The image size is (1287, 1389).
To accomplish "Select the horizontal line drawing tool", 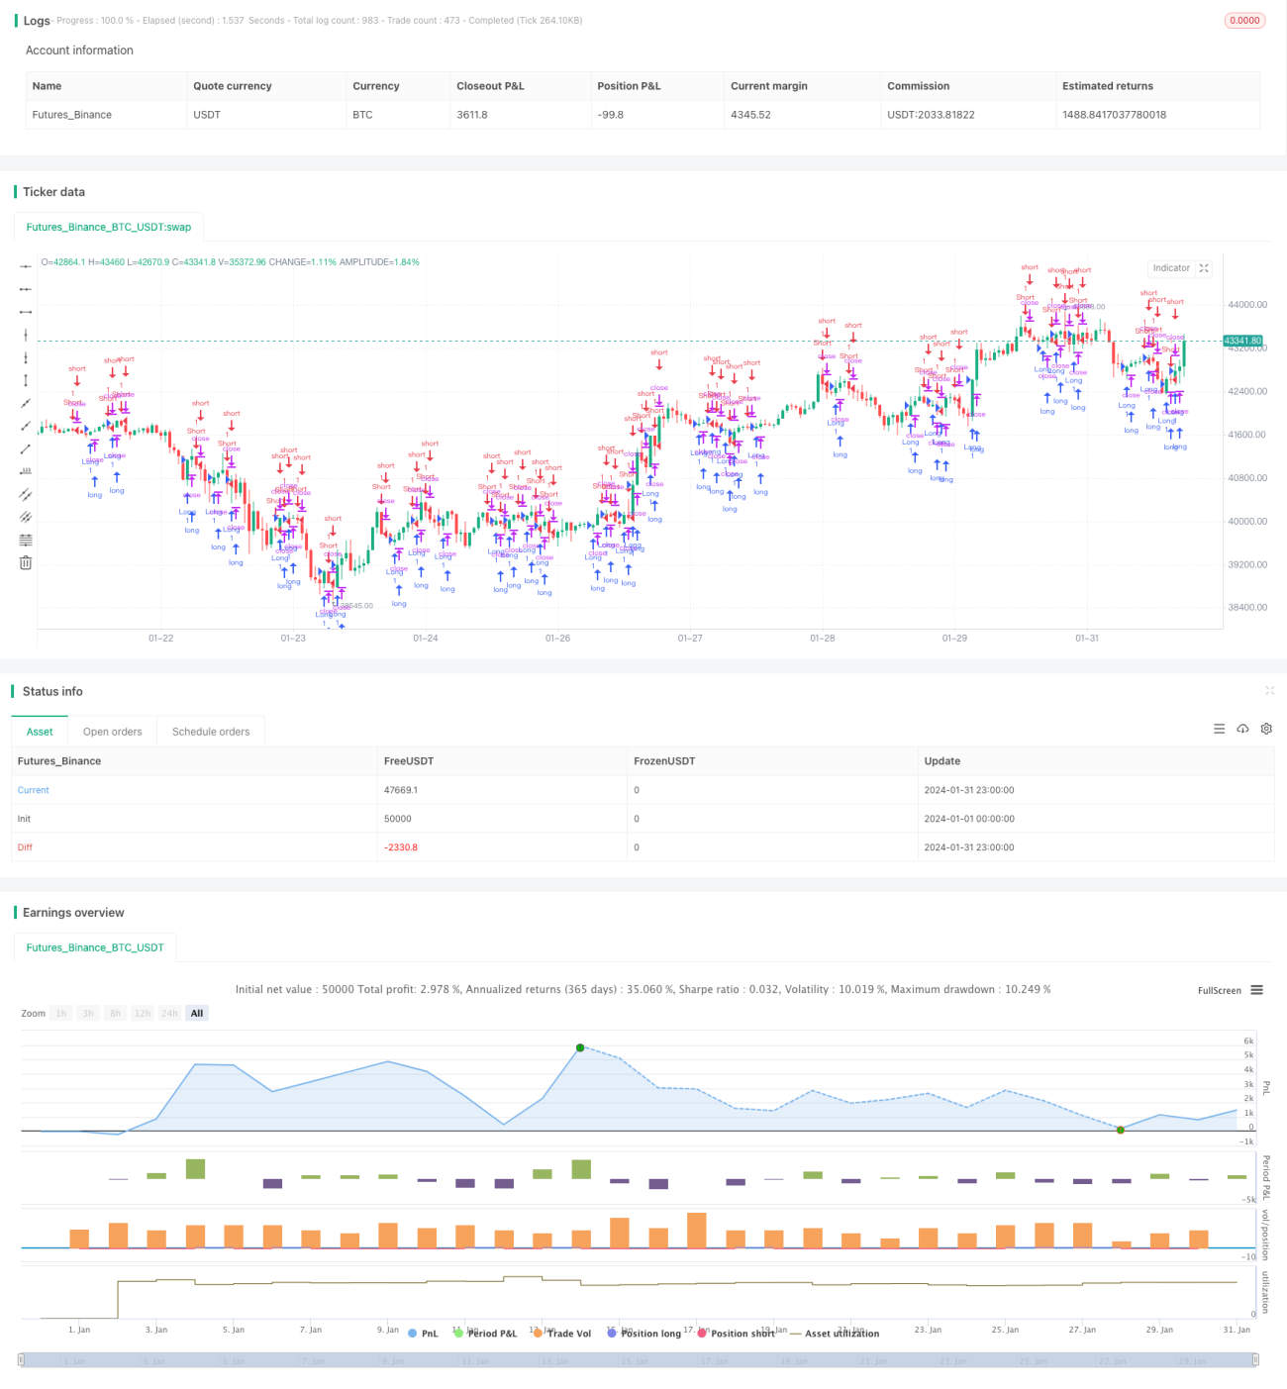I will pyautogui.click(x=26, y=265).
